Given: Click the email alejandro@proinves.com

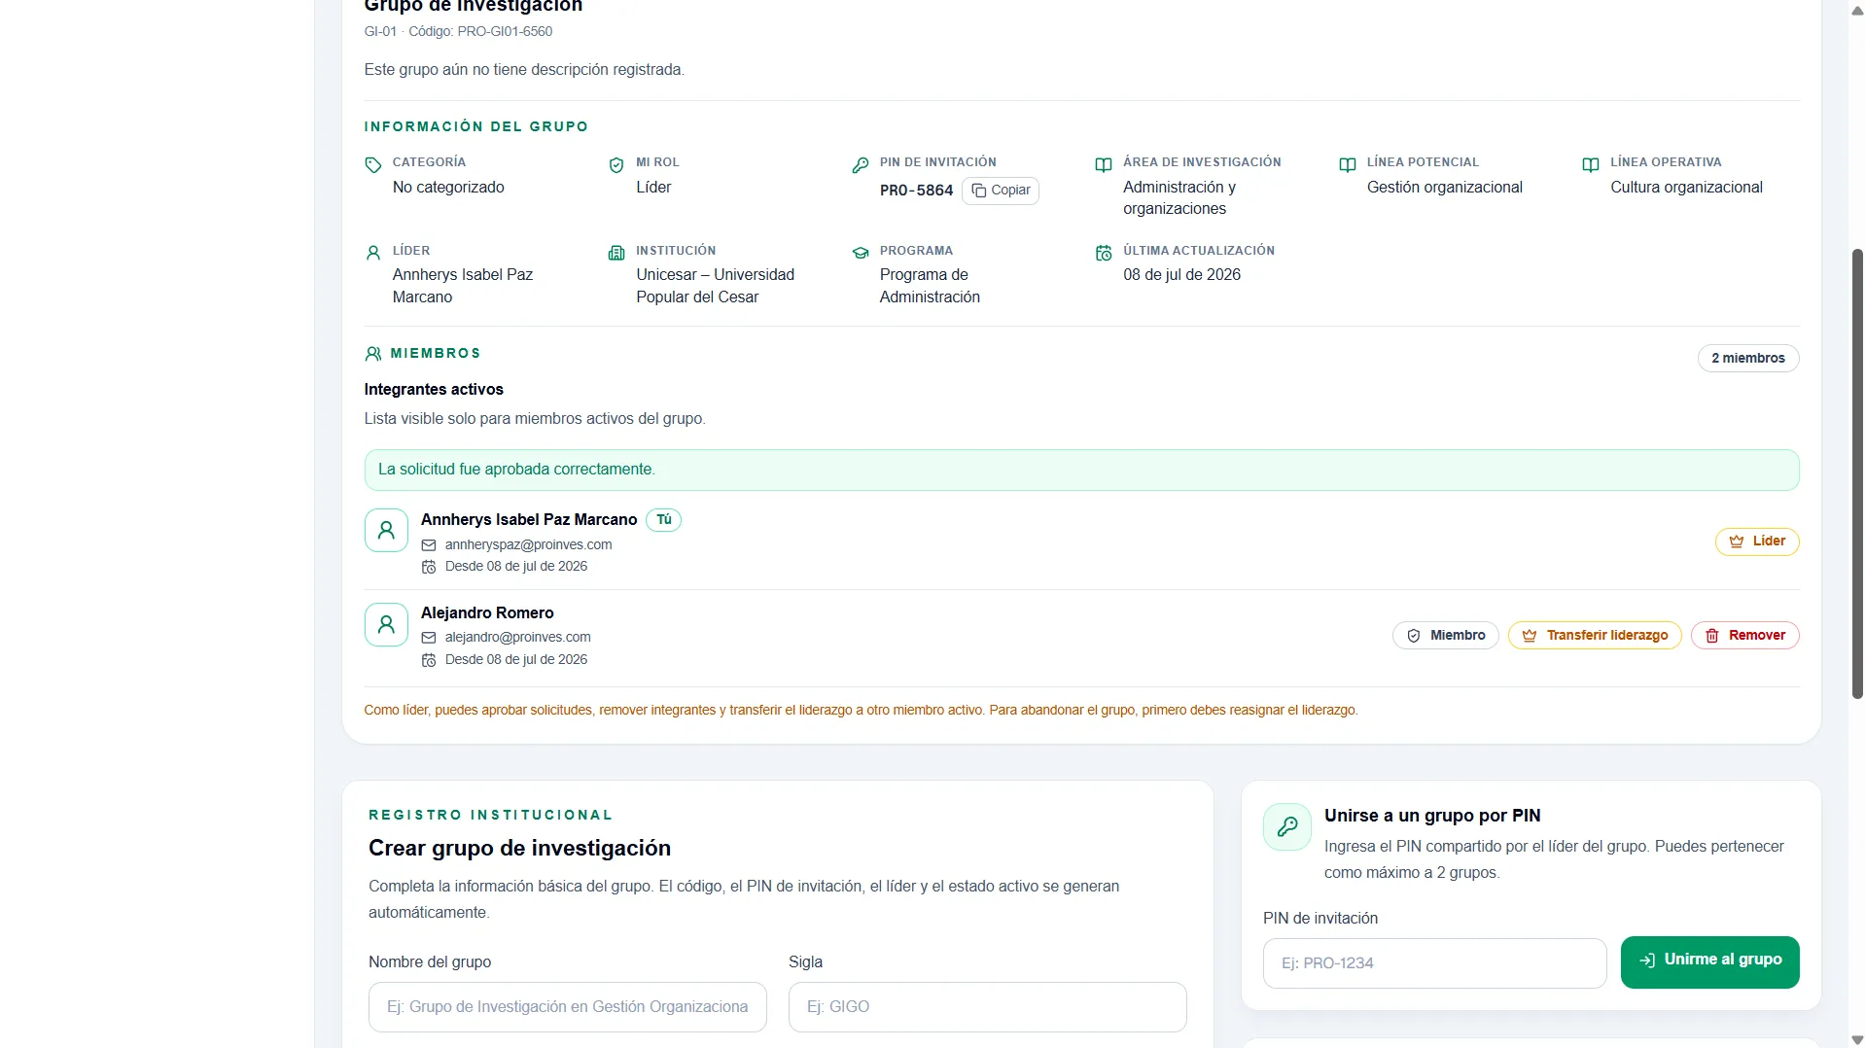Looking at the screenshot, I should click(518, 638).
